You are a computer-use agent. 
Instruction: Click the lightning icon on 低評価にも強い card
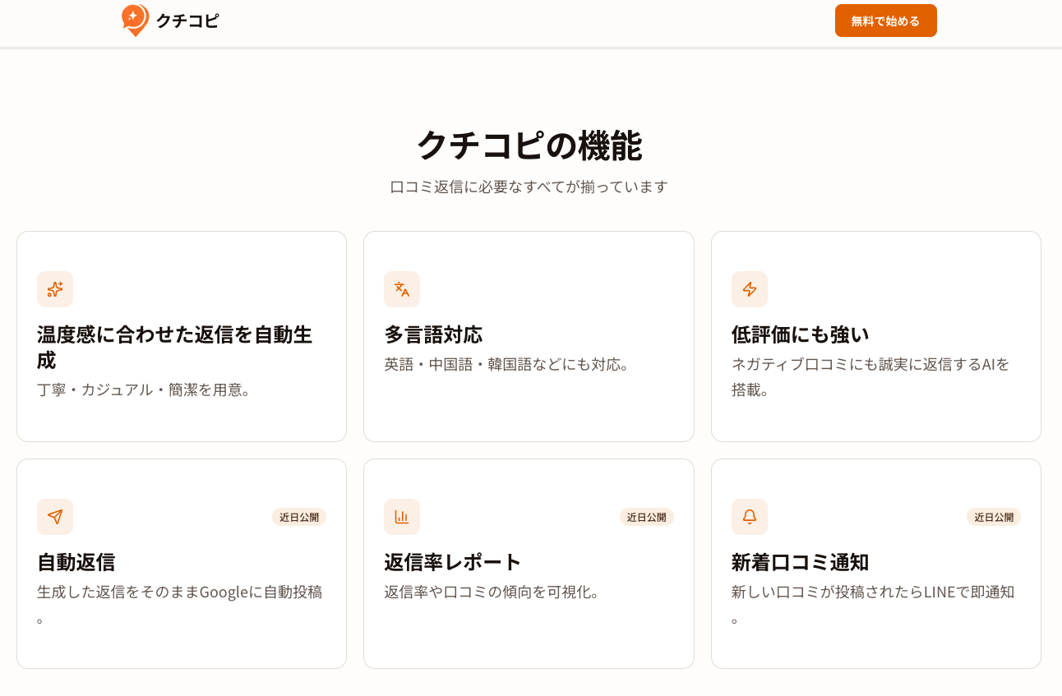[x=749, y=289]
